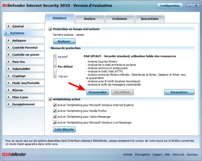
Task: Click the S'enregistrer link
Action: pyautogui.click(x=142, y=154)
